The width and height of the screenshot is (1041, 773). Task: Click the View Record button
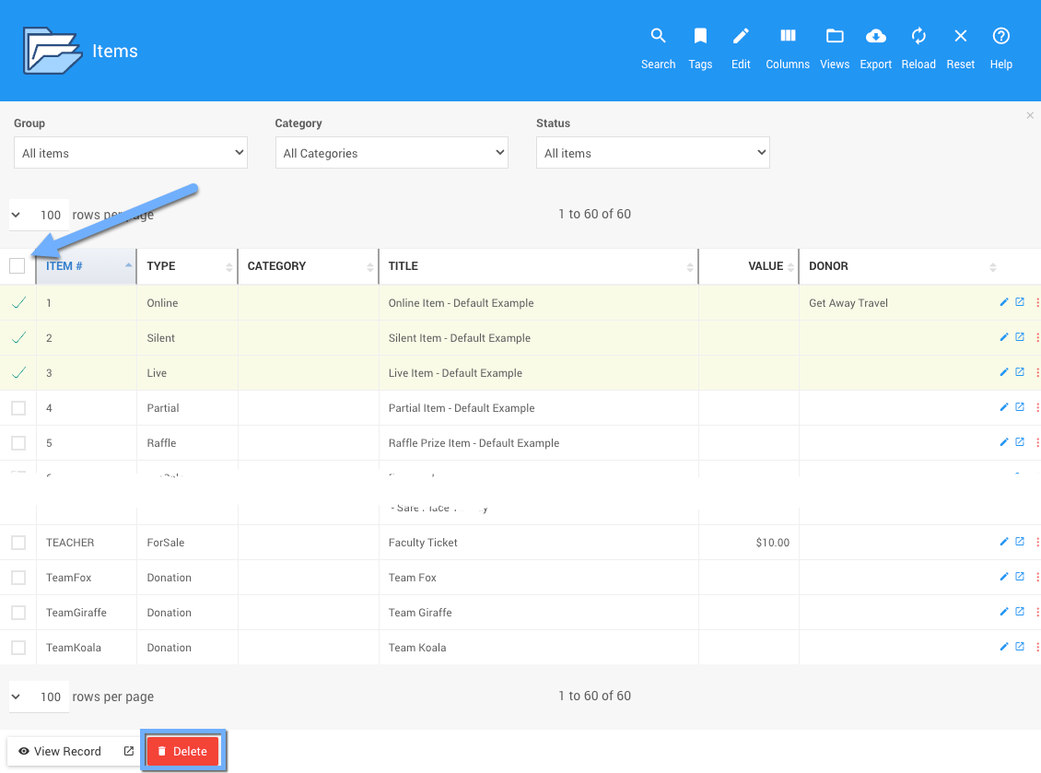pos(61,751)
